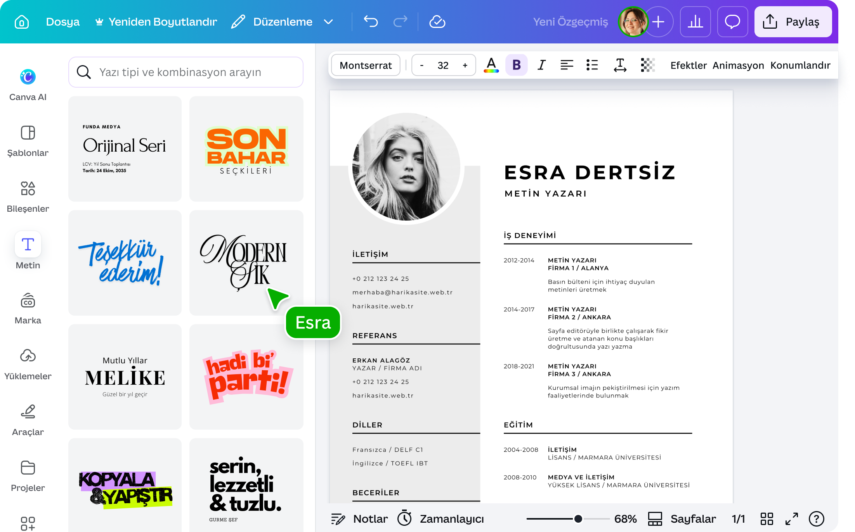The height and width of the screenshot is (532, 855).
Task: Open the apps grid-plus icon
Action: pos(28,523)
